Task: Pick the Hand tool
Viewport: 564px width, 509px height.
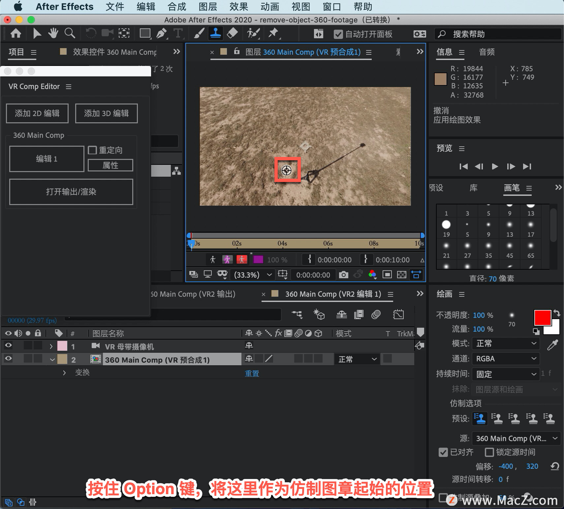Action: coord(53,33)
